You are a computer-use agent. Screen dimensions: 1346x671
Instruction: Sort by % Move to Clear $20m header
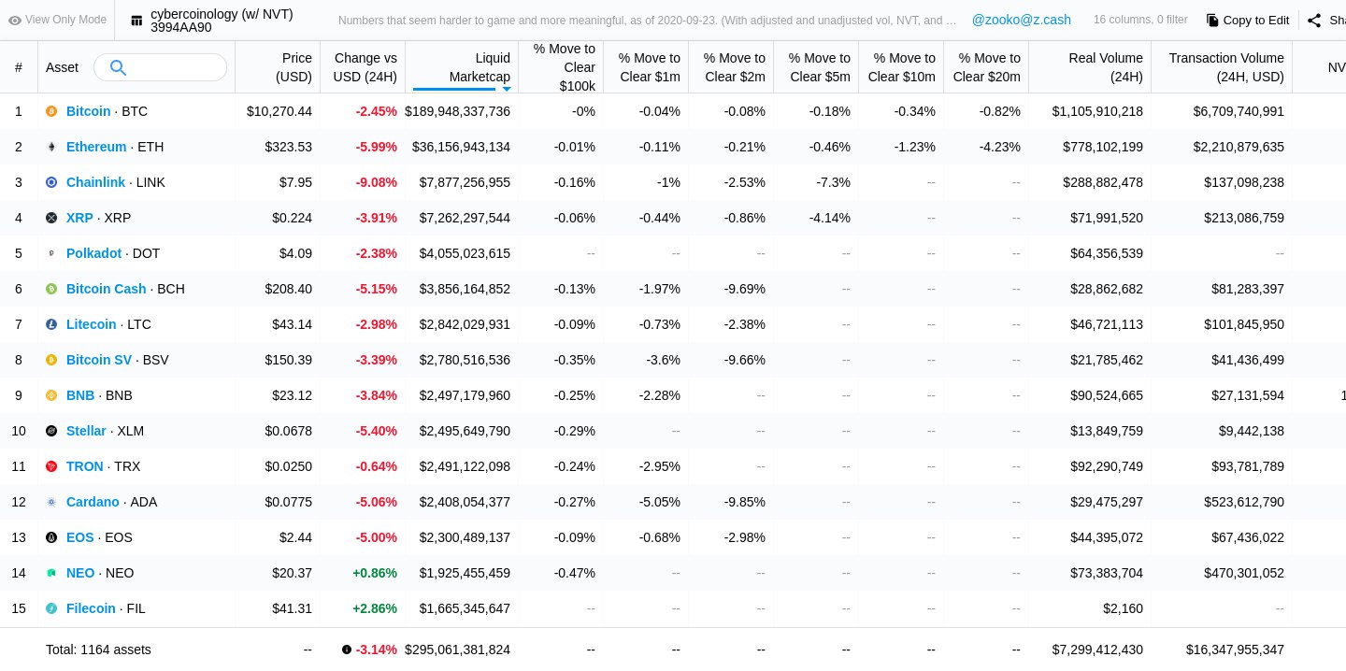(x=986, y=67)
